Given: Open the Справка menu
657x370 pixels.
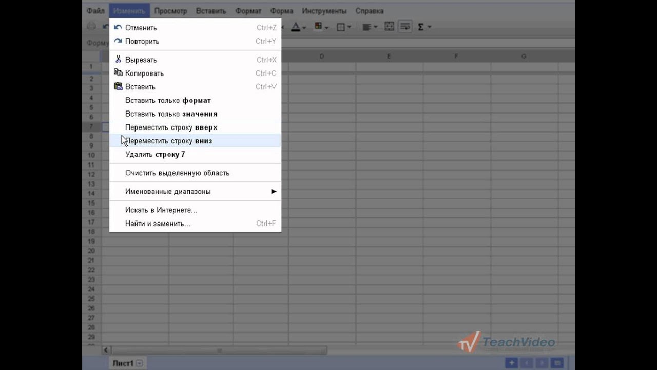Looking at the screenshot, I should [x=370, y=11].
